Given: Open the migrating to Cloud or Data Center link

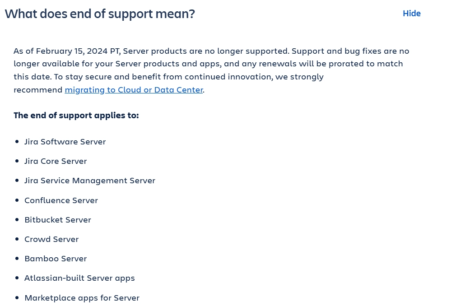Looking at the screenshot, I should point(134,90).
